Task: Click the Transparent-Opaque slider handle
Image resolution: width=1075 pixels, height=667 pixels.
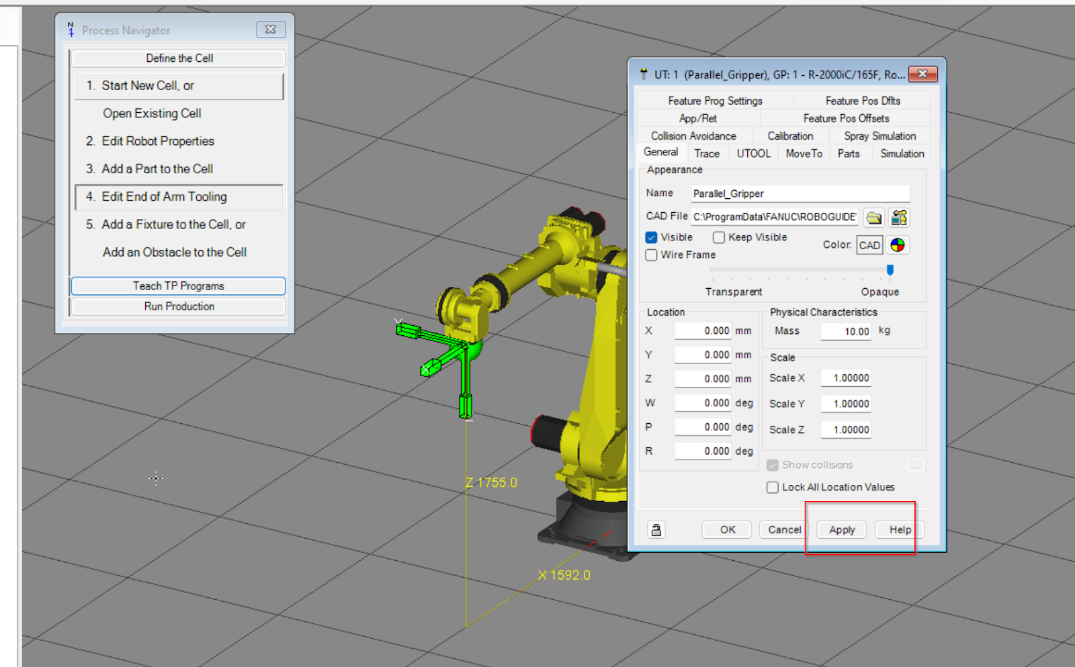Action: (890, 270)
